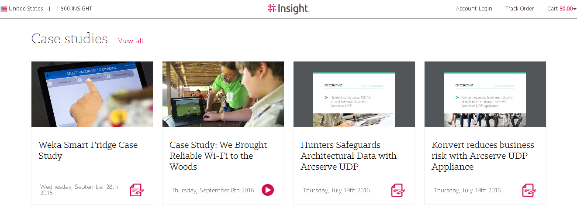Click the View all case studies link
Viewport: 577px width, 215px height.
[x=130, y=41]
